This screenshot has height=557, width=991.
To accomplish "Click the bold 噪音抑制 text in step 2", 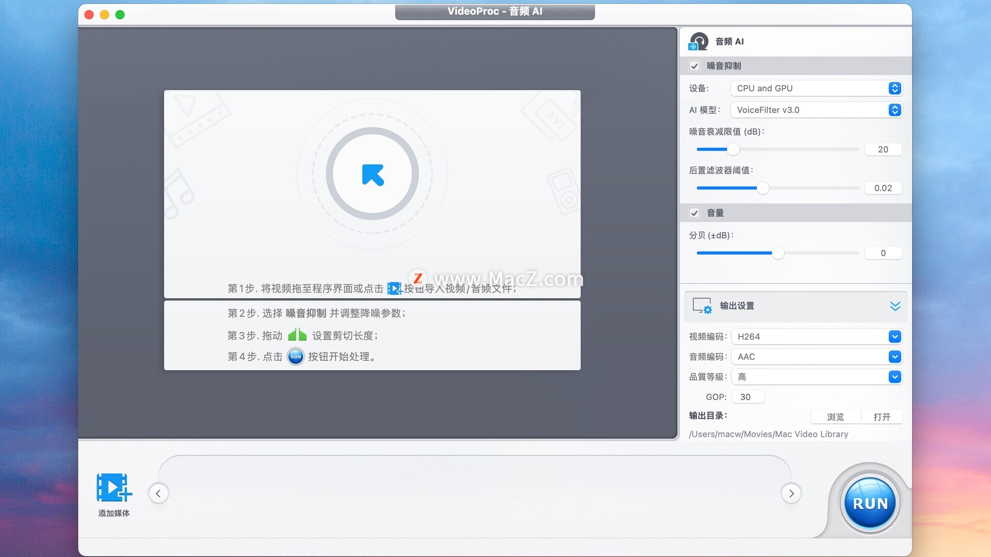I will (x=306, y=313).
